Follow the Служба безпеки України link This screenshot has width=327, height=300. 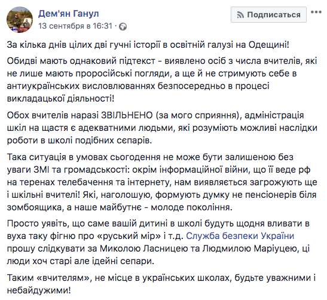tap(240, 236)
